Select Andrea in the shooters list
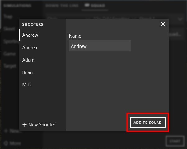Image resolution: width=187 pixels, height=149 pixels. 30,48
